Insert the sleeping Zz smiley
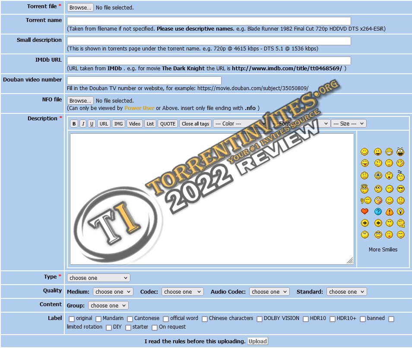 [x=400, y=176]
